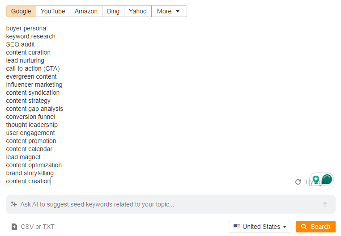Viewport: 341px width, 236px height.
Task: Click the file upload icon beside CSV or TXT
Action: pos(14,227)
